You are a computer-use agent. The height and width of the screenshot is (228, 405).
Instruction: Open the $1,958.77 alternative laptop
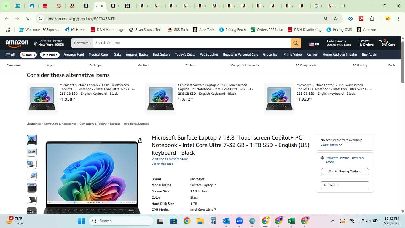point(97,89)
